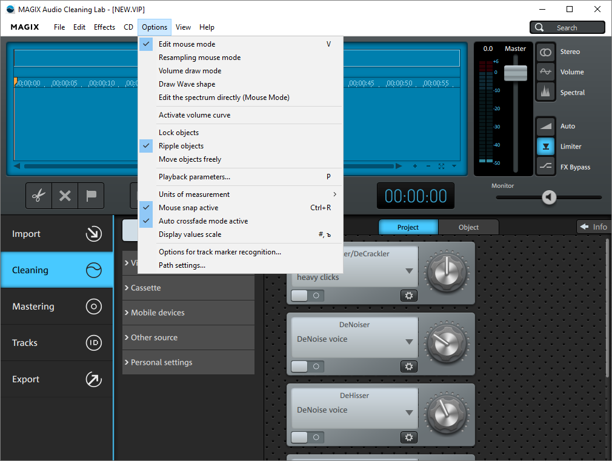Open Playback parameters dialog
612x461 pixels.
pyautogui.click(x=241, y=177)
